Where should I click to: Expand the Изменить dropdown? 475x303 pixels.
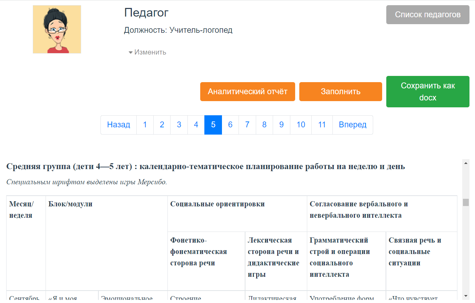(x=147, y=52)
